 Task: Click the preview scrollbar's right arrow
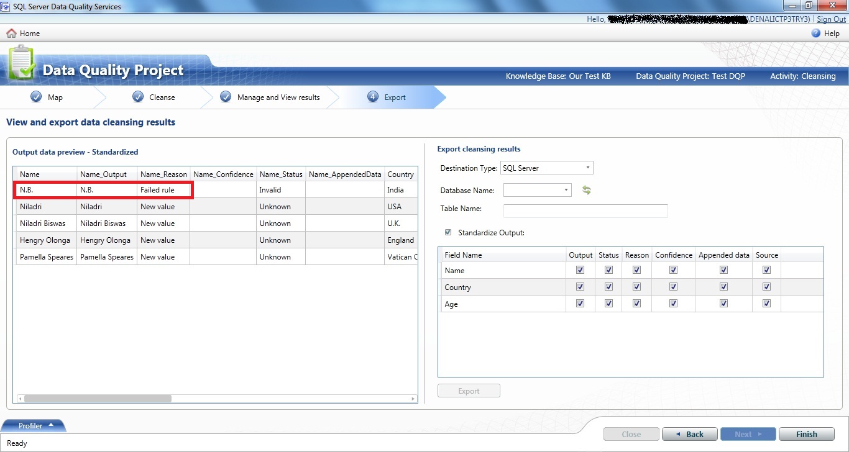coord(414,399)
